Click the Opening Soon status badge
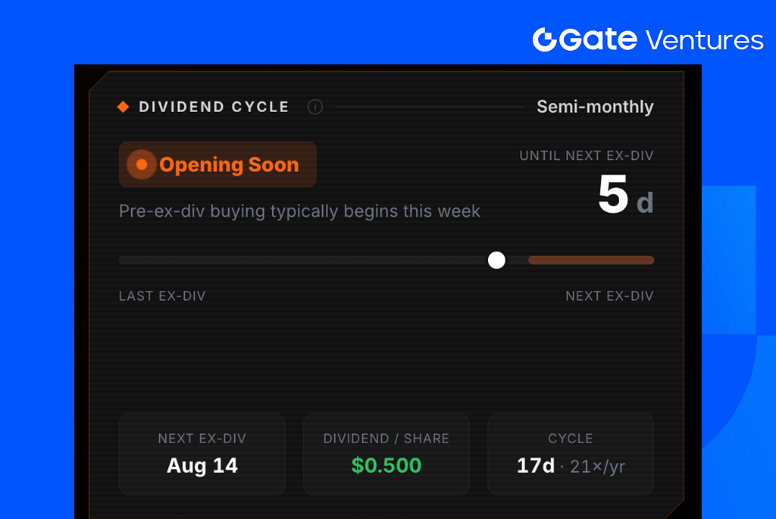Screen dimensions: 776x519 pos(217,164)
